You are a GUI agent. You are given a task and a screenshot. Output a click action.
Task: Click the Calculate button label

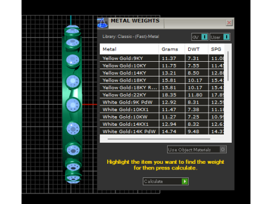(x=154, y=181)
